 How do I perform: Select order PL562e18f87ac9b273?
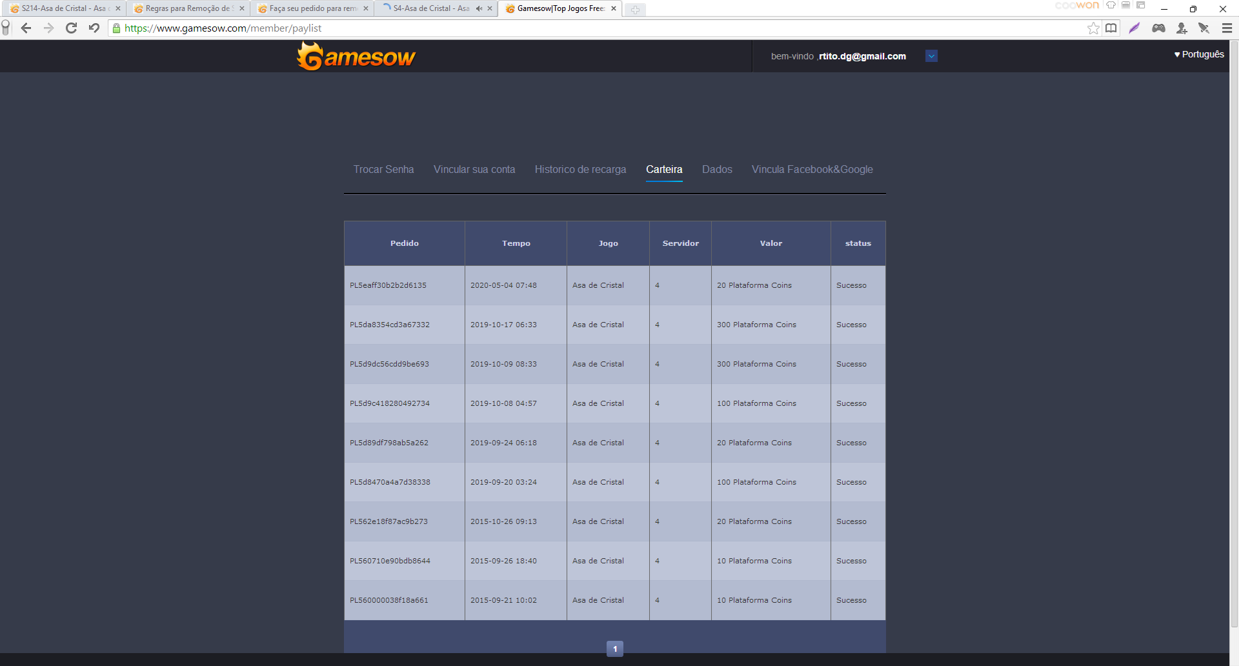coord(388,521)
